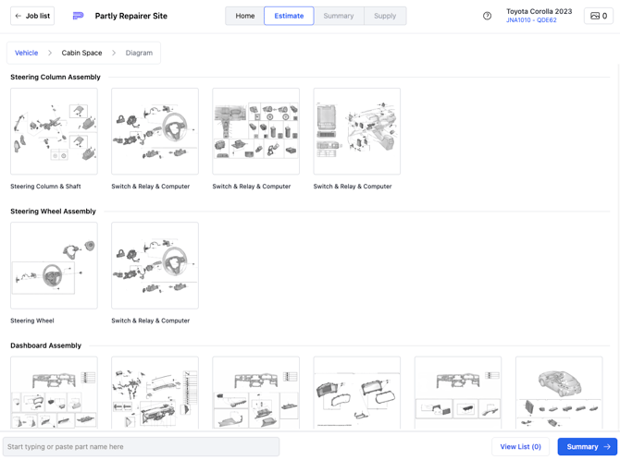Select the Estimate tab
Viewport: 620px width, 460px height.
click(x=289, y=16)
